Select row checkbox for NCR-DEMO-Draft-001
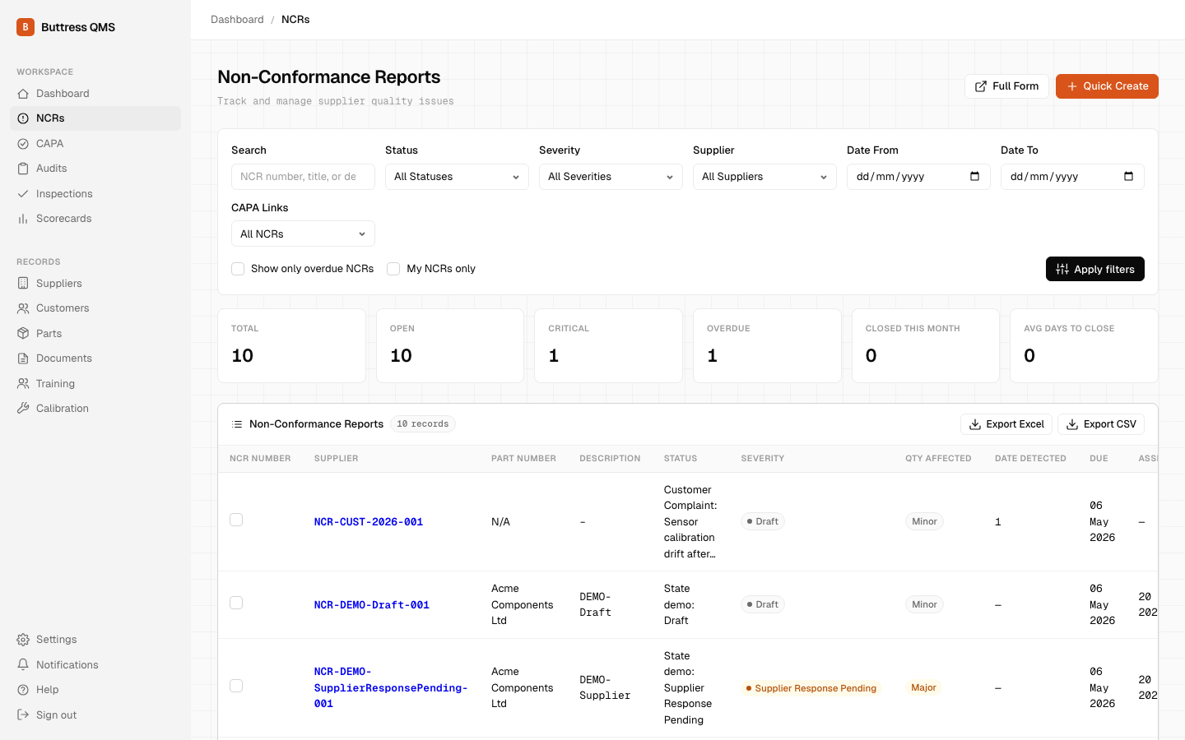 pyautogui.click(x=236, y=603)
